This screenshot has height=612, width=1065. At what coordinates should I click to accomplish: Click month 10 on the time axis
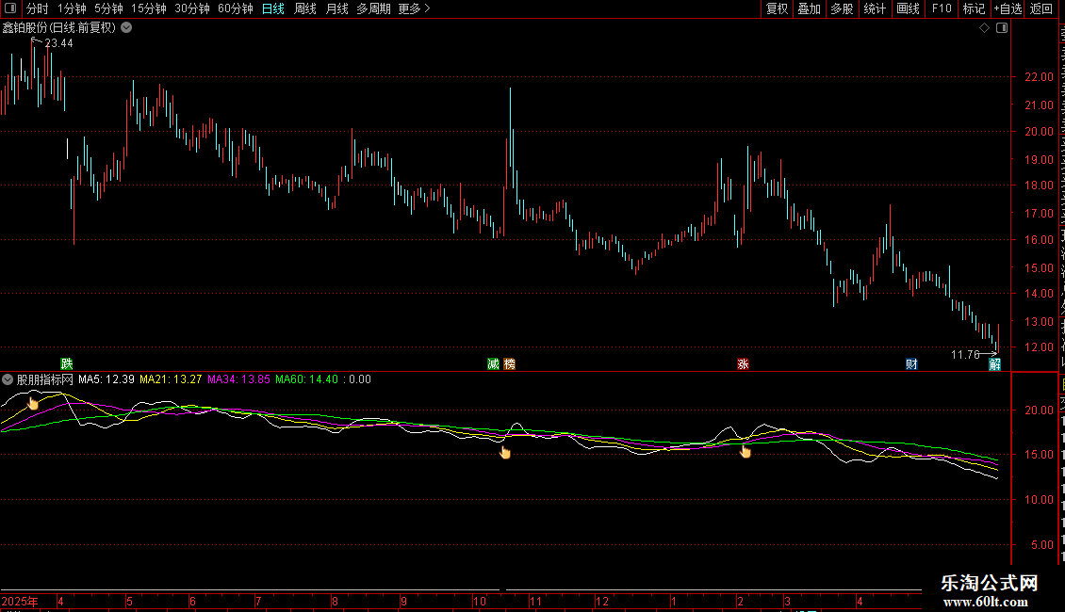(479, 601)
